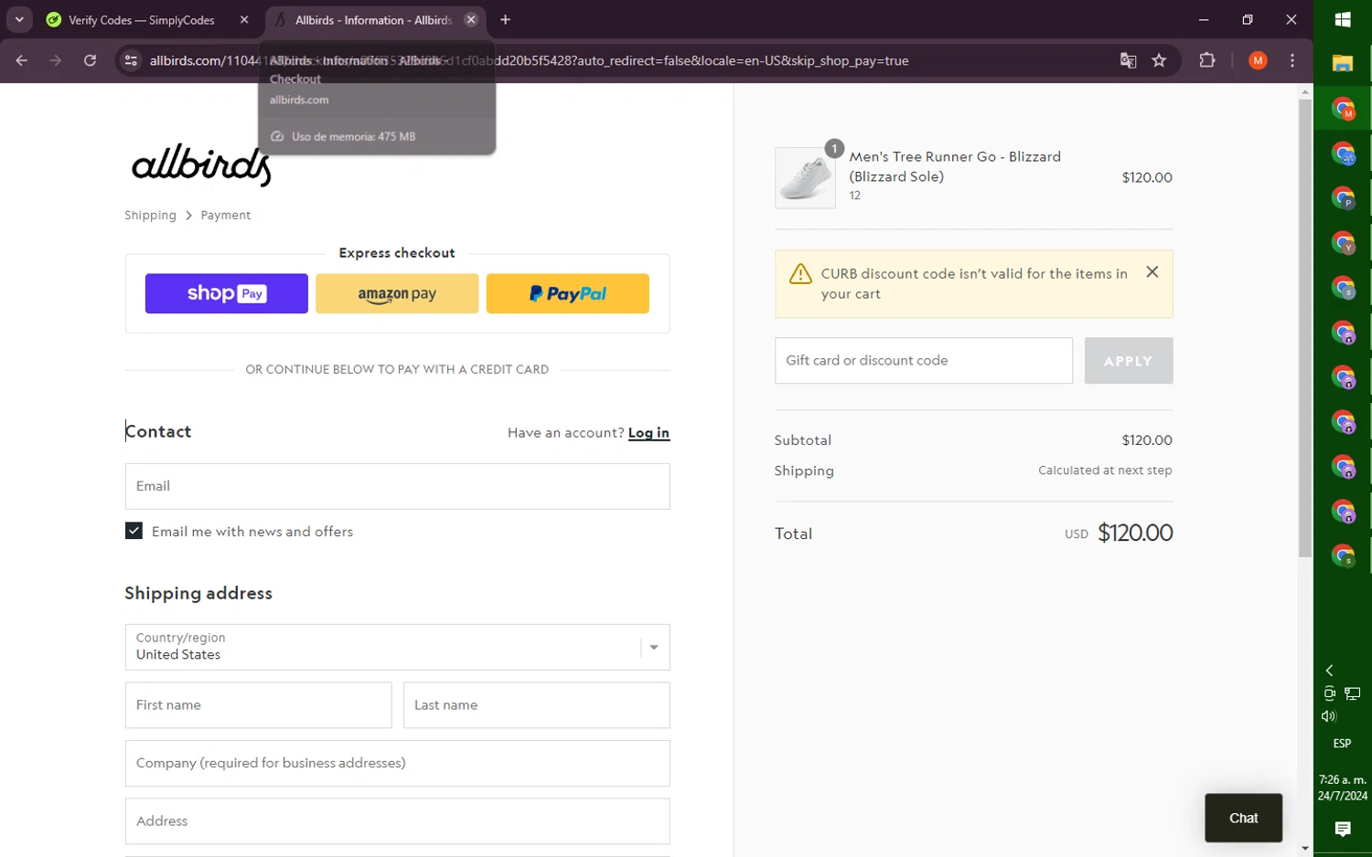Image resolution: width=1372 pixels, height=857 pixels.
Task: Click the $120.00 total amount
Action: tap(1135, 533)
